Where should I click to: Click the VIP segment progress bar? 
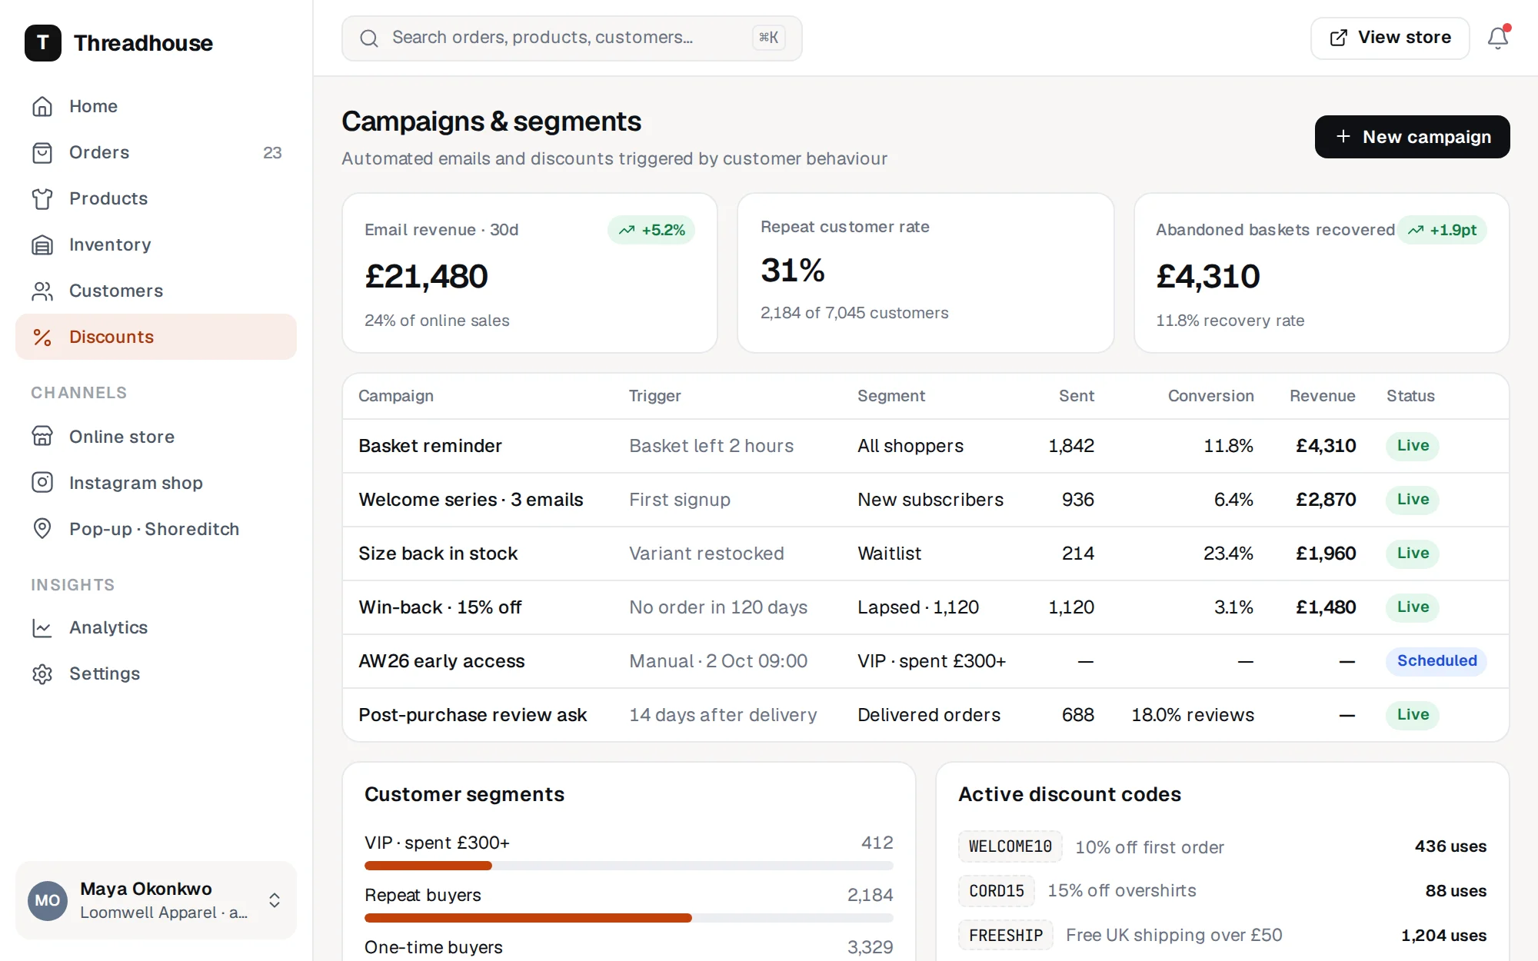[628, 866]
